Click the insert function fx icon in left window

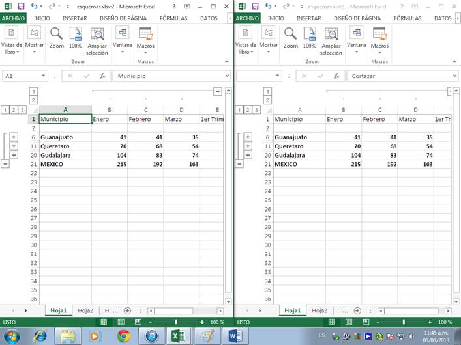pos(102,76)
